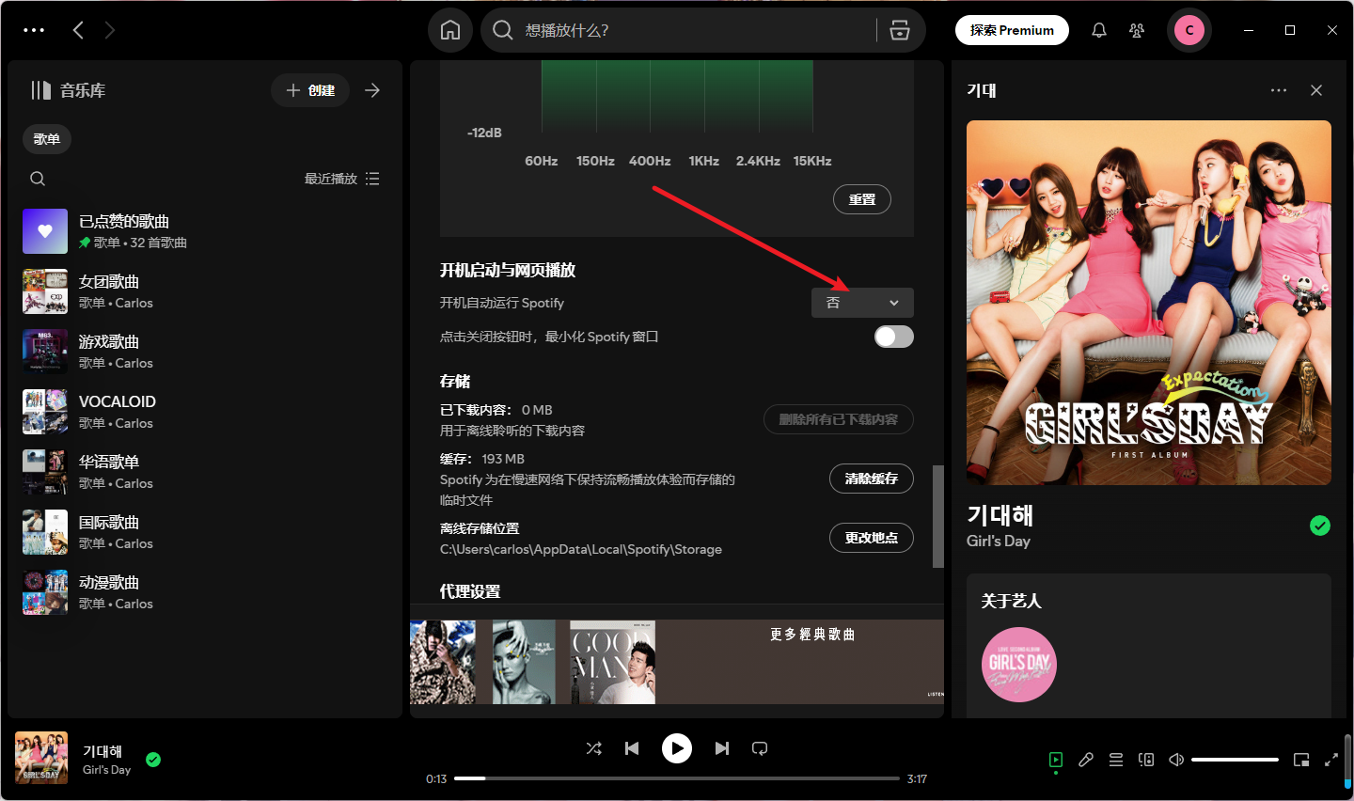Viewport: 1354px width, 801px height.
Task: Open more options in 기대해 panel
Action: click(1279, 90)
